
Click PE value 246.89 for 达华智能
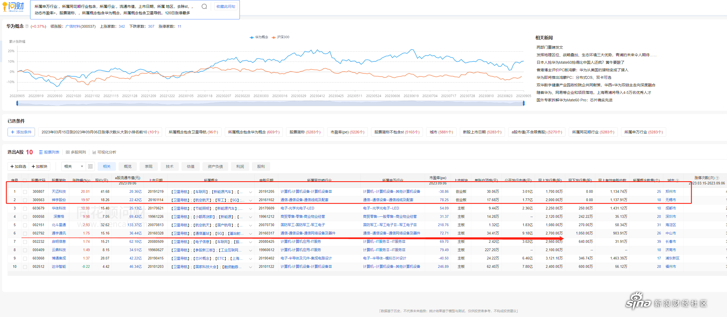pyautogui.click(x=443, y=267)
